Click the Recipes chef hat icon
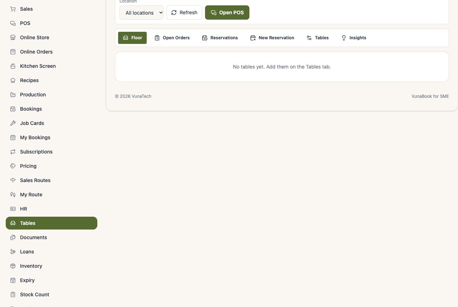The width and height of the screenshot is (458, 307). point(13,80)
